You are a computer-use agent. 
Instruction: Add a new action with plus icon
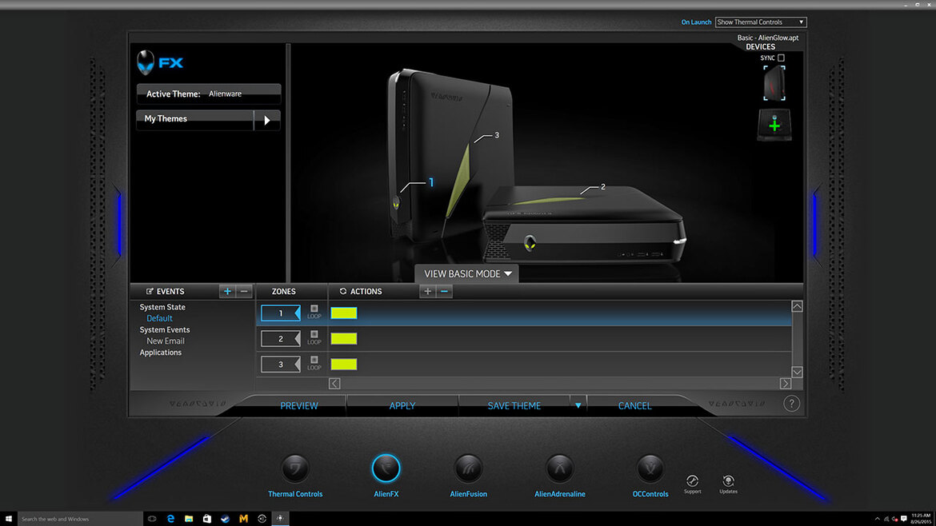427,291
